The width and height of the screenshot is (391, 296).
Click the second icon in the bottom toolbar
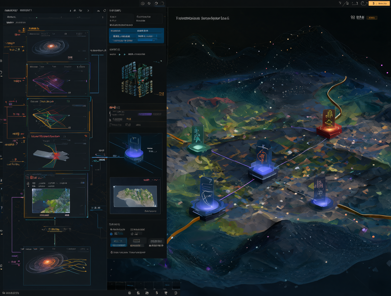pyautogui.click(x=138, y=293)
